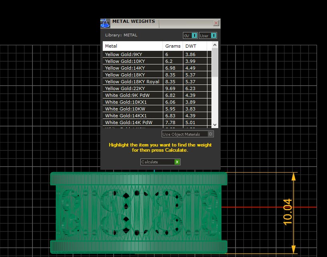Select Yellow Gold:14KY row
Screen dimensions: 327x257
coord(157,68)
